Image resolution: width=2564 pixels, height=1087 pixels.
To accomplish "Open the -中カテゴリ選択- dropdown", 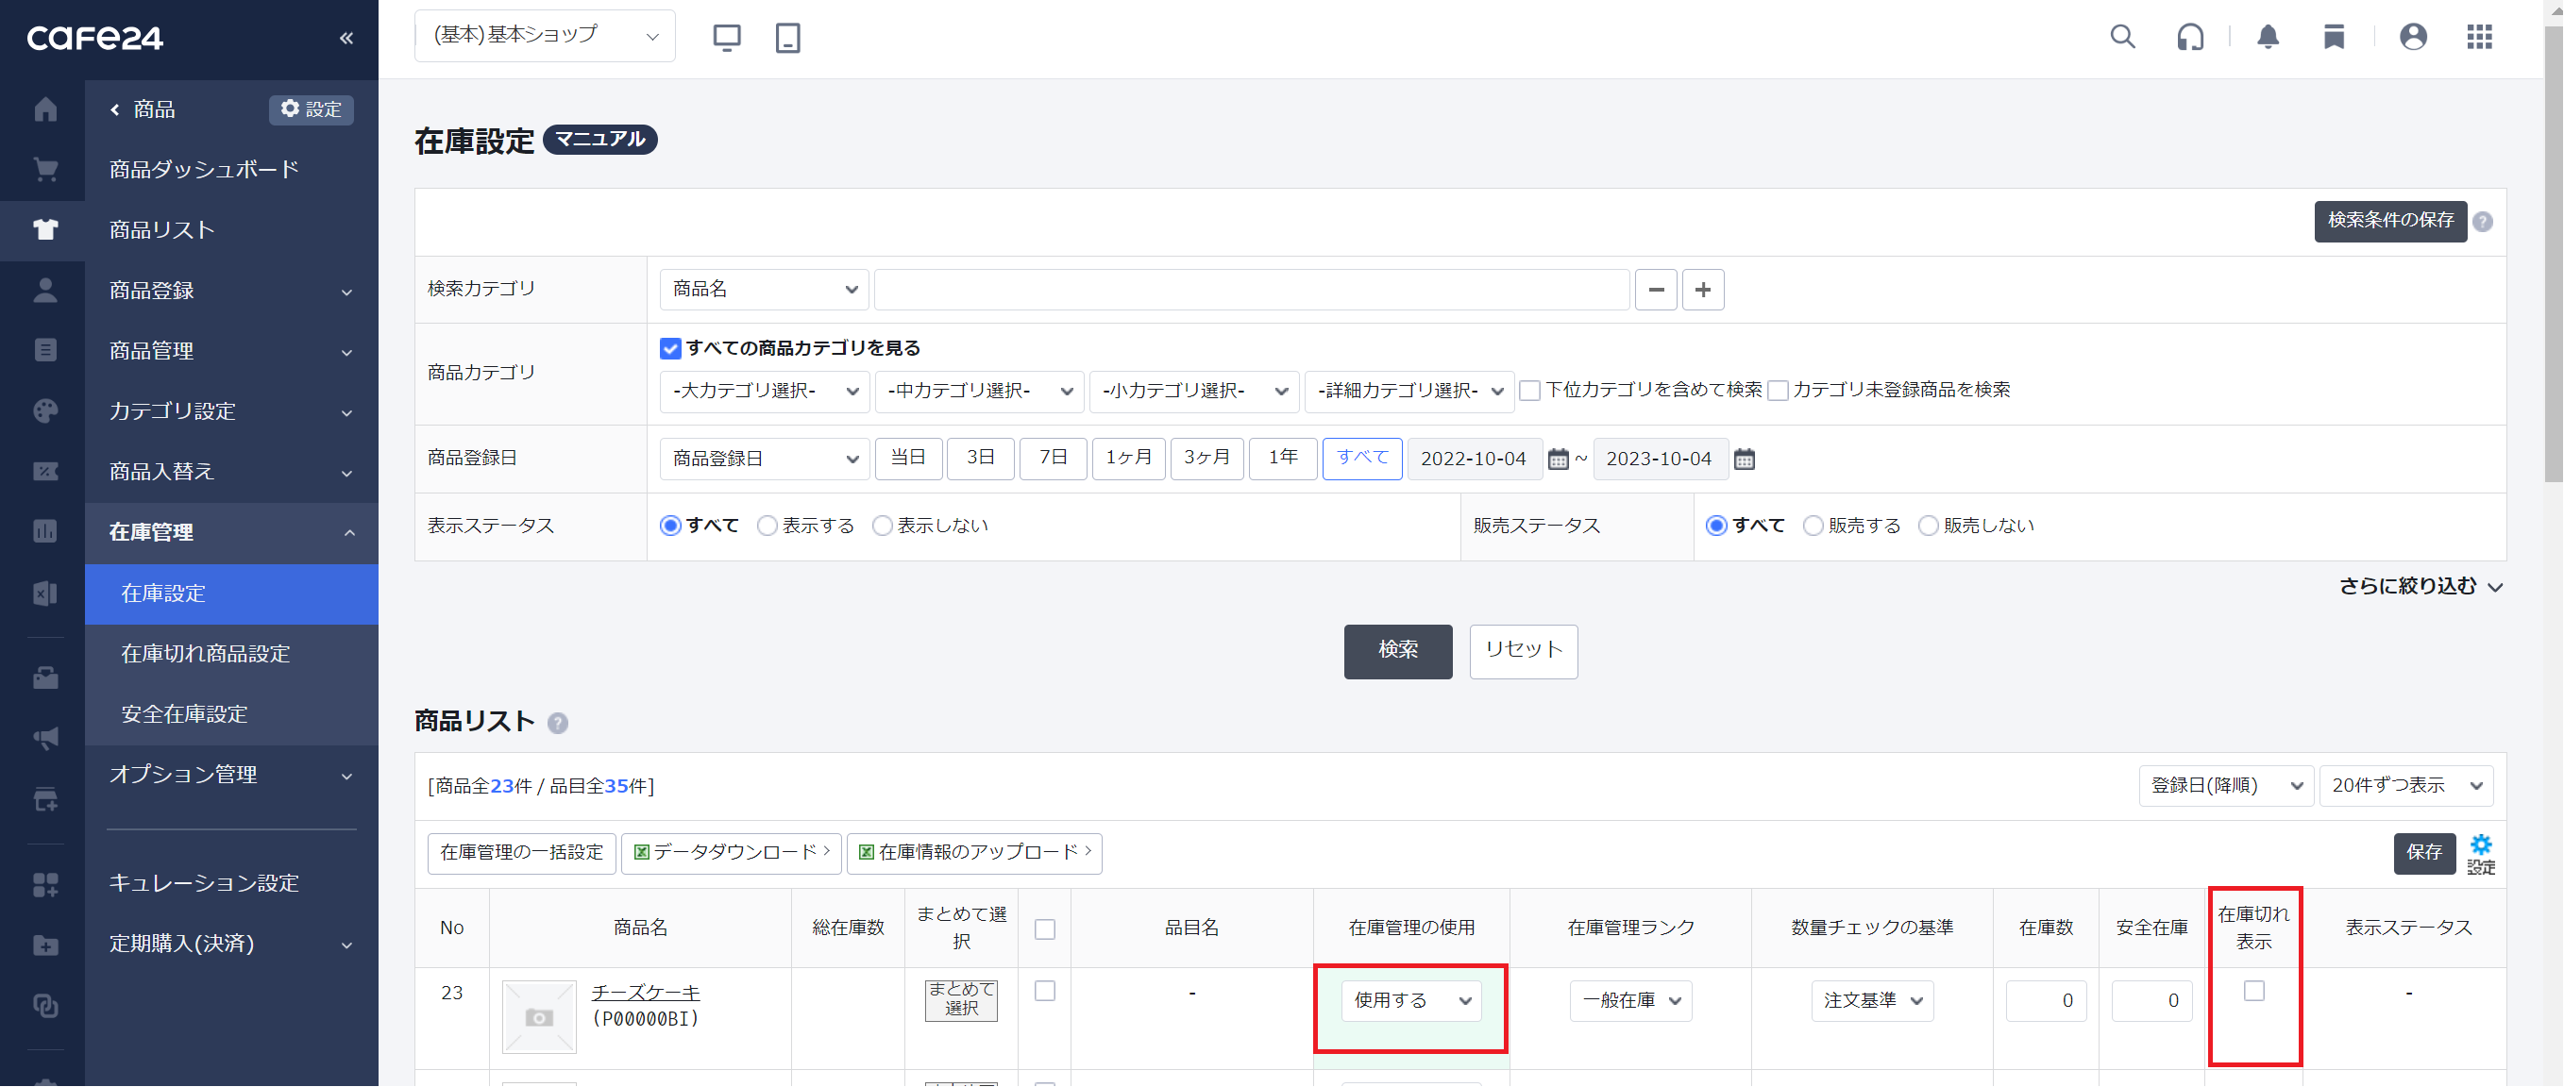I will 978,391.
